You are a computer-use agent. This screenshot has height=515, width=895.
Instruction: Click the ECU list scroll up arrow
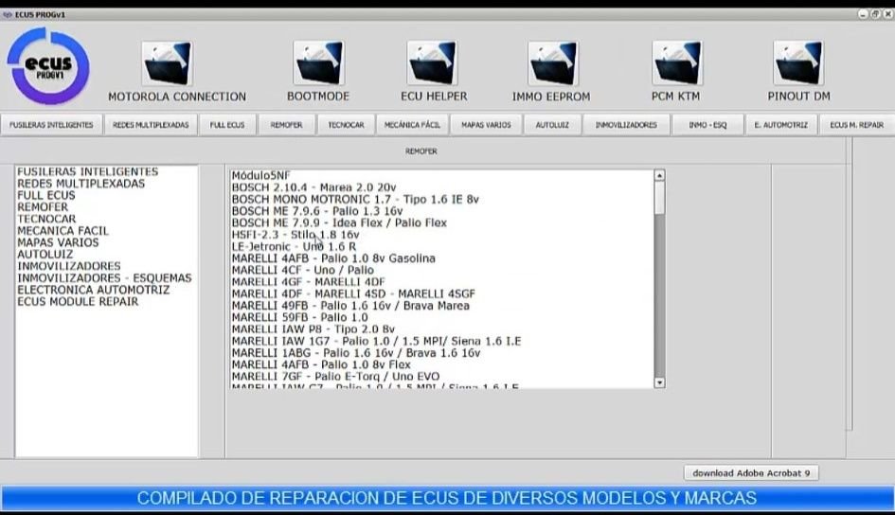click(x=659, y=176)
